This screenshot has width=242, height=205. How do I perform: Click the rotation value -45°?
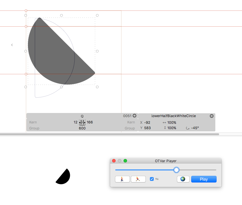(x=195, y=128)
